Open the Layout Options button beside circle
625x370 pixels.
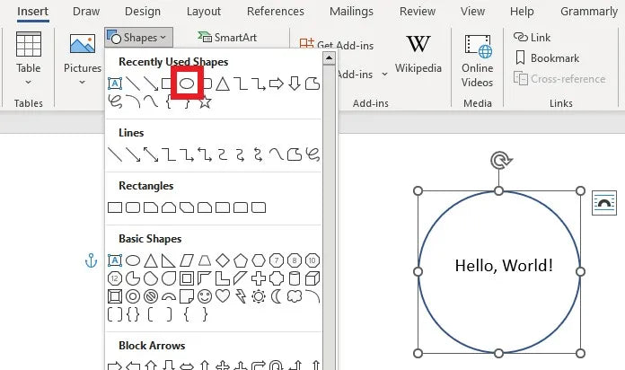605,204
